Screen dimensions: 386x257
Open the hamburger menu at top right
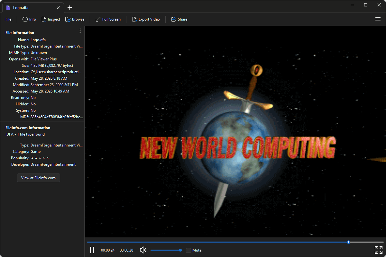pos(378,19)
